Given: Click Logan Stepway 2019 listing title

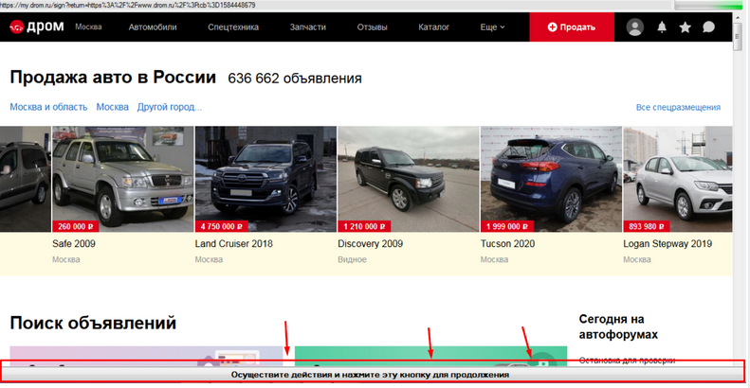Looking at the screenshot, I should [x=668, y=243].
